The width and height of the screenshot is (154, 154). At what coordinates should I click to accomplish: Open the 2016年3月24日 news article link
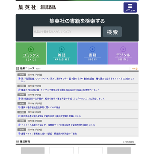(x=49, y=134)
